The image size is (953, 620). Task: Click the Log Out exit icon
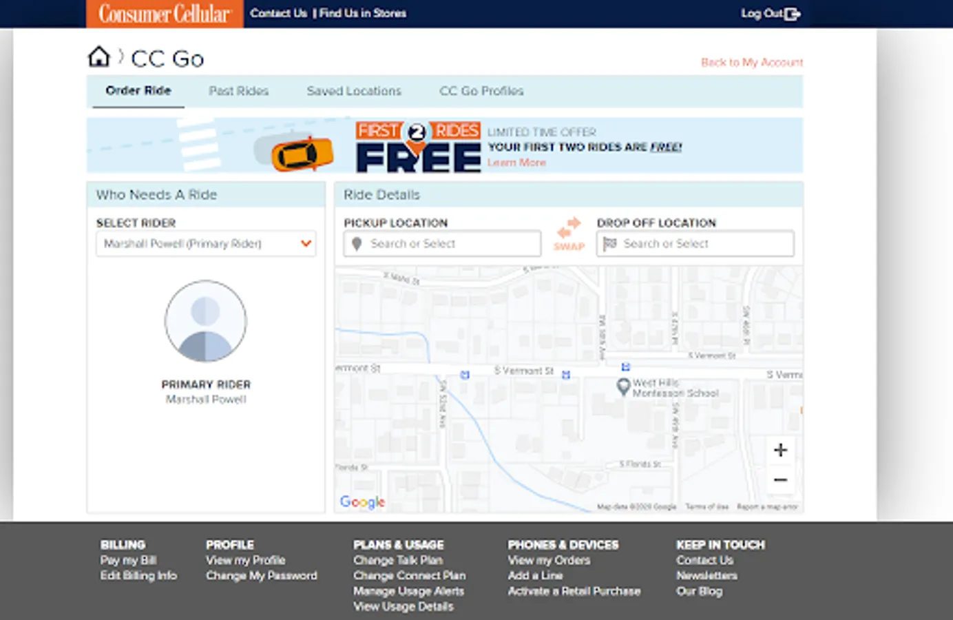click(x=793, y=14)
